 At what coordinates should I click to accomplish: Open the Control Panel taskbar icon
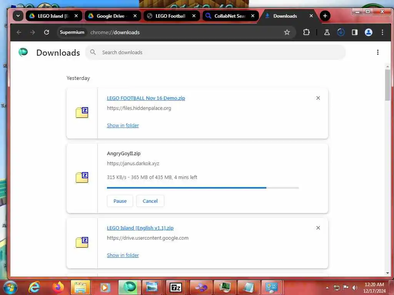coord(271,287)
